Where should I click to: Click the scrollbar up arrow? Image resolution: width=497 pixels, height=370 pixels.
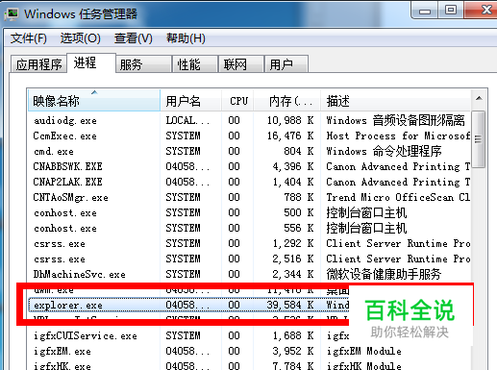coord(479,99)
